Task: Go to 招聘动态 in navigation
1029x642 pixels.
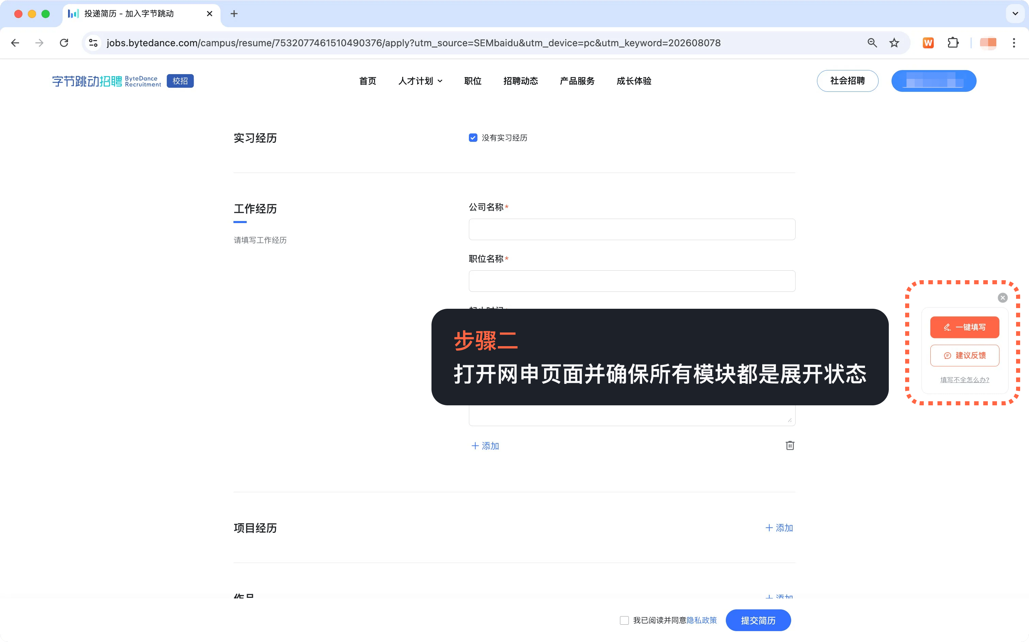Action: pos(520,81)
